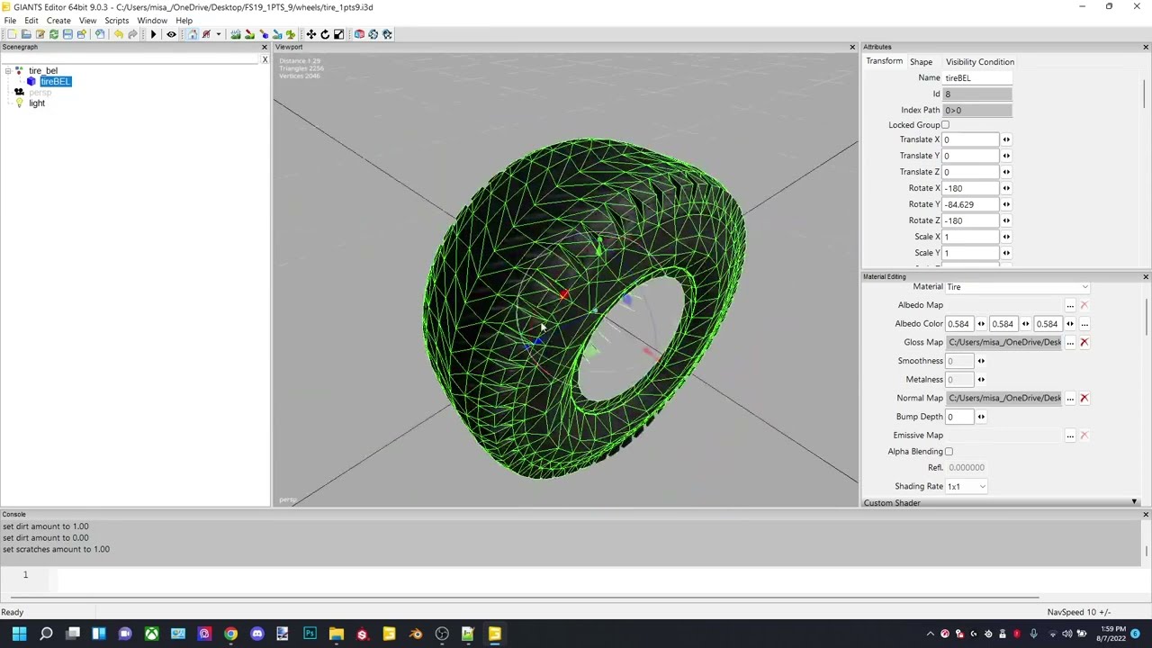The height and width of the screenshot is (648, 1152).
Task: Click the first green terrain sculpt icon
Action: (x=236, y=34)
